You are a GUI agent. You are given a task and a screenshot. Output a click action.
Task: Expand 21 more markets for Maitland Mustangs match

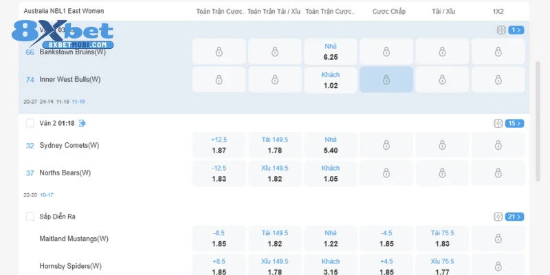[x=515, y=217]
